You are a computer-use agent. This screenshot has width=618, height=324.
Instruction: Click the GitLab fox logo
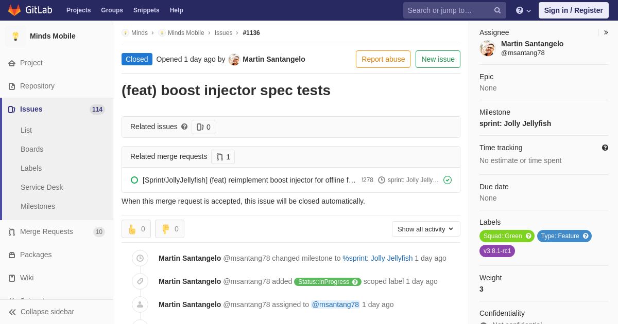14,10
